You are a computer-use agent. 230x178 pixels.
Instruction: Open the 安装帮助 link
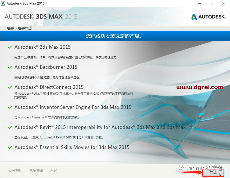[x=15, y=171]
